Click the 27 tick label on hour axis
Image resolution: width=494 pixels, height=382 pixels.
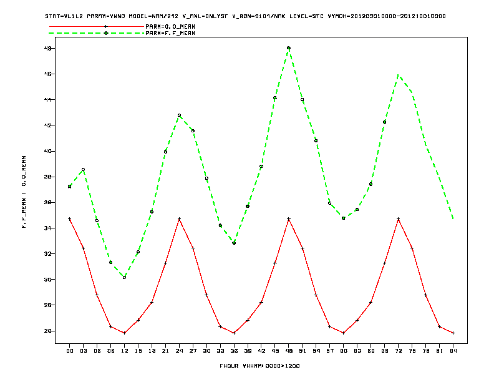(x=193, y=351)
